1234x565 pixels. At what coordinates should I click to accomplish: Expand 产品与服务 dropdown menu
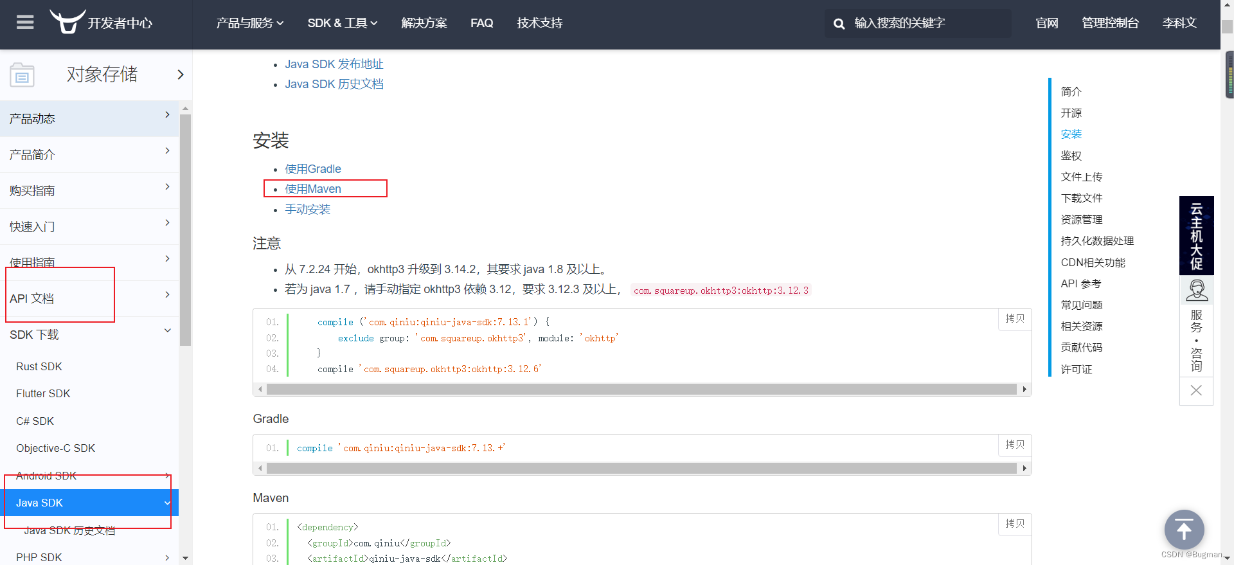click(x=249, y=23)
